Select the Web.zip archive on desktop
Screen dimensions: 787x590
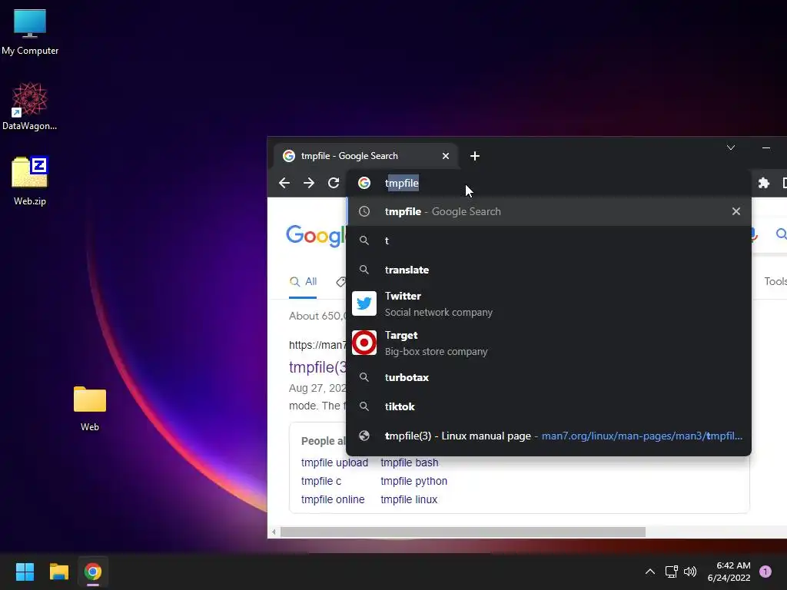pyautogui.click(x=30, y=181)
